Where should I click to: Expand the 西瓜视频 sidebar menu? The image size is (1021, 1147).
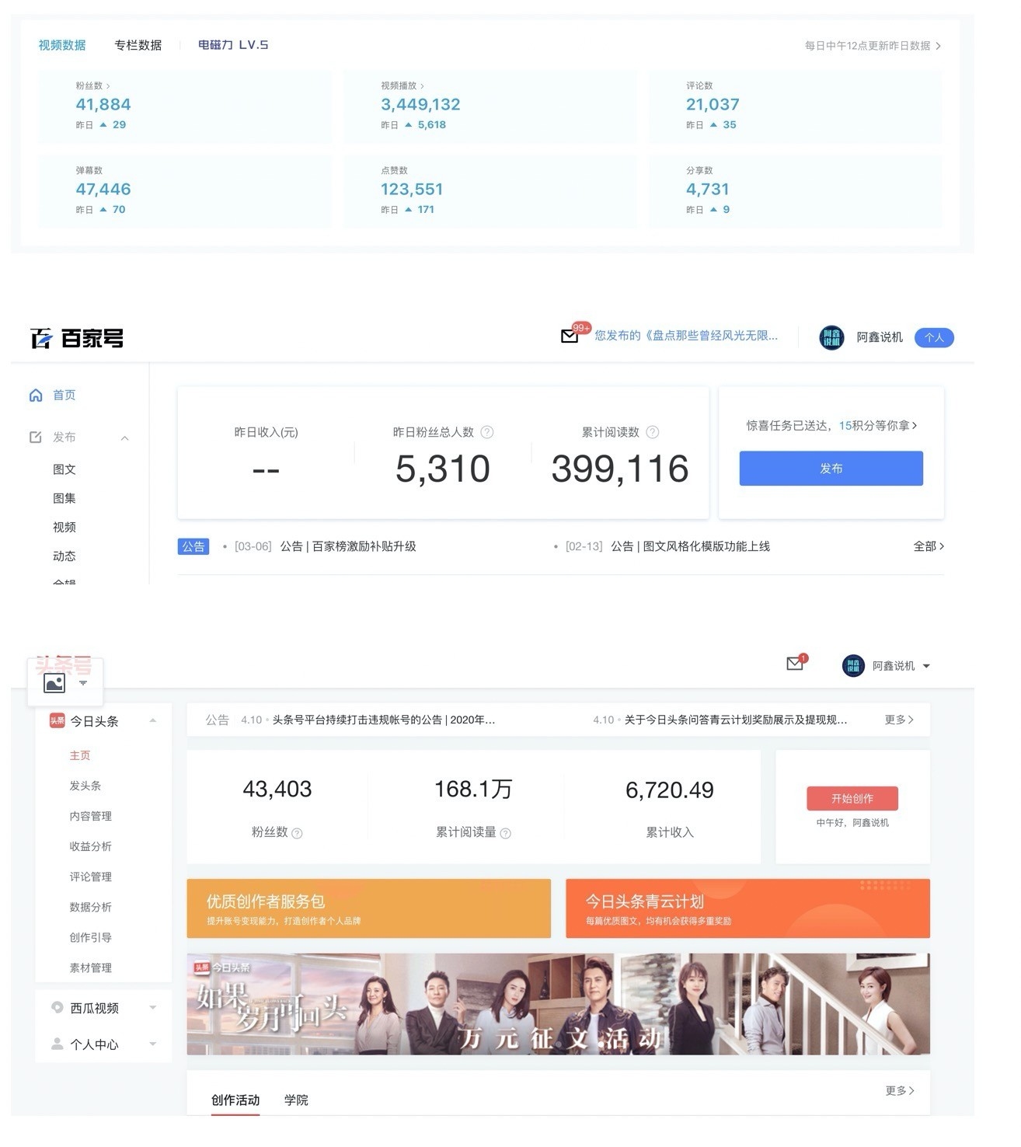(153, 1008)
